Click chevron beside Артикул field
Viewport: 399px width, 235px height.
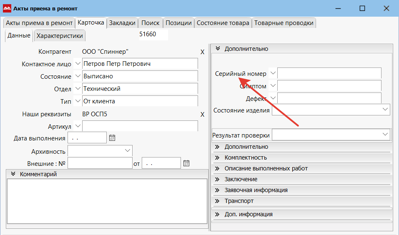pos(78,126)
